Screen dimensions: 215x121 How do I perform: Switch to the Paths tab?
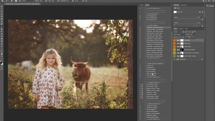[186, 29]
